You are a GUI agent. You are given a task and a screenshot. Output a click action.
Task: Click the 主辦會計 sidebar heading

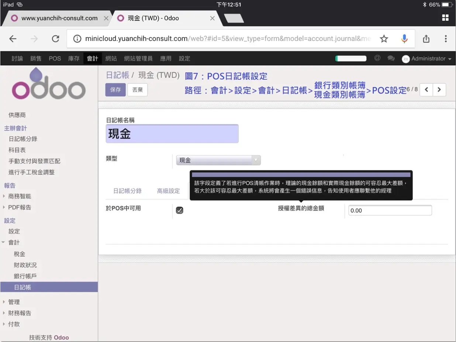pyautogui.click(x=15, y=128)
